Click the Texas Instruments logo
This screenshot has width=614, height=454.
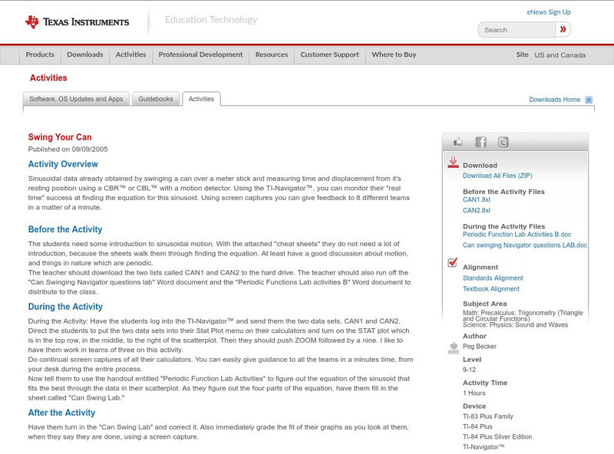(78, 22)
